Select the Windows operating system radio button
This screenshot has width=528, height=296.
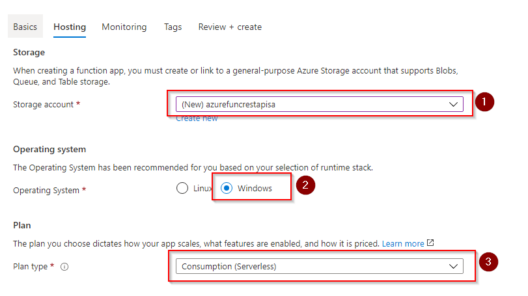(227, 188)
